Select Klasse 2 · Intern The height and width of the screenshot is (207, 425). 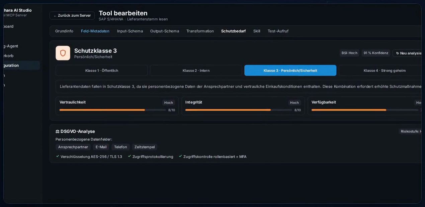pos(196,70)
